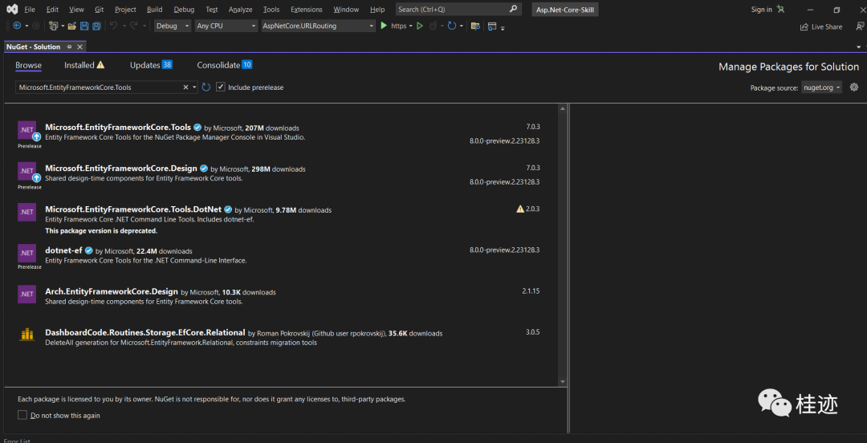Screen dimensions: 867x443
Task: Click the Undo arrow icon
Action: (x=113, y=26)
